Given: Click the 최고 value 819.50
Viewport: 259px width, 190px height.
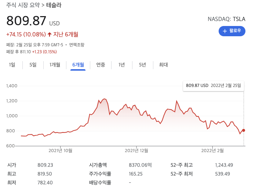Looking at the screenshot, I should point(45,174).
